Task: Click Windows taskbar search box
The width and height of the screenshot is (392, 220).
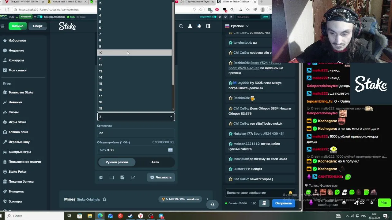Action: pos(35,216)
